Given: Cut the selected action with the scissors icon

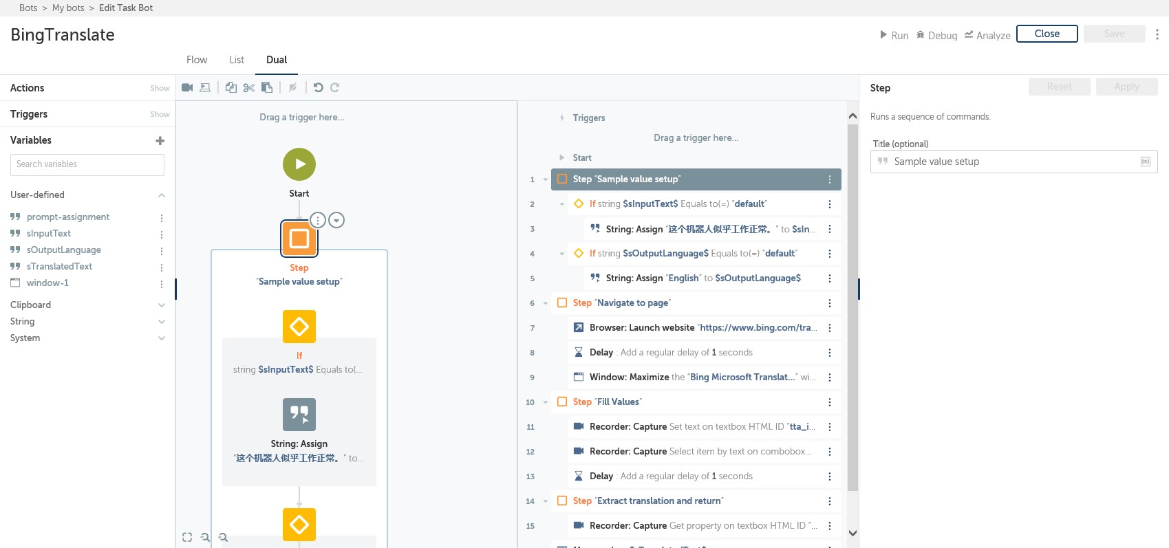Looking at the screenshot, I should tap(249, 87).
